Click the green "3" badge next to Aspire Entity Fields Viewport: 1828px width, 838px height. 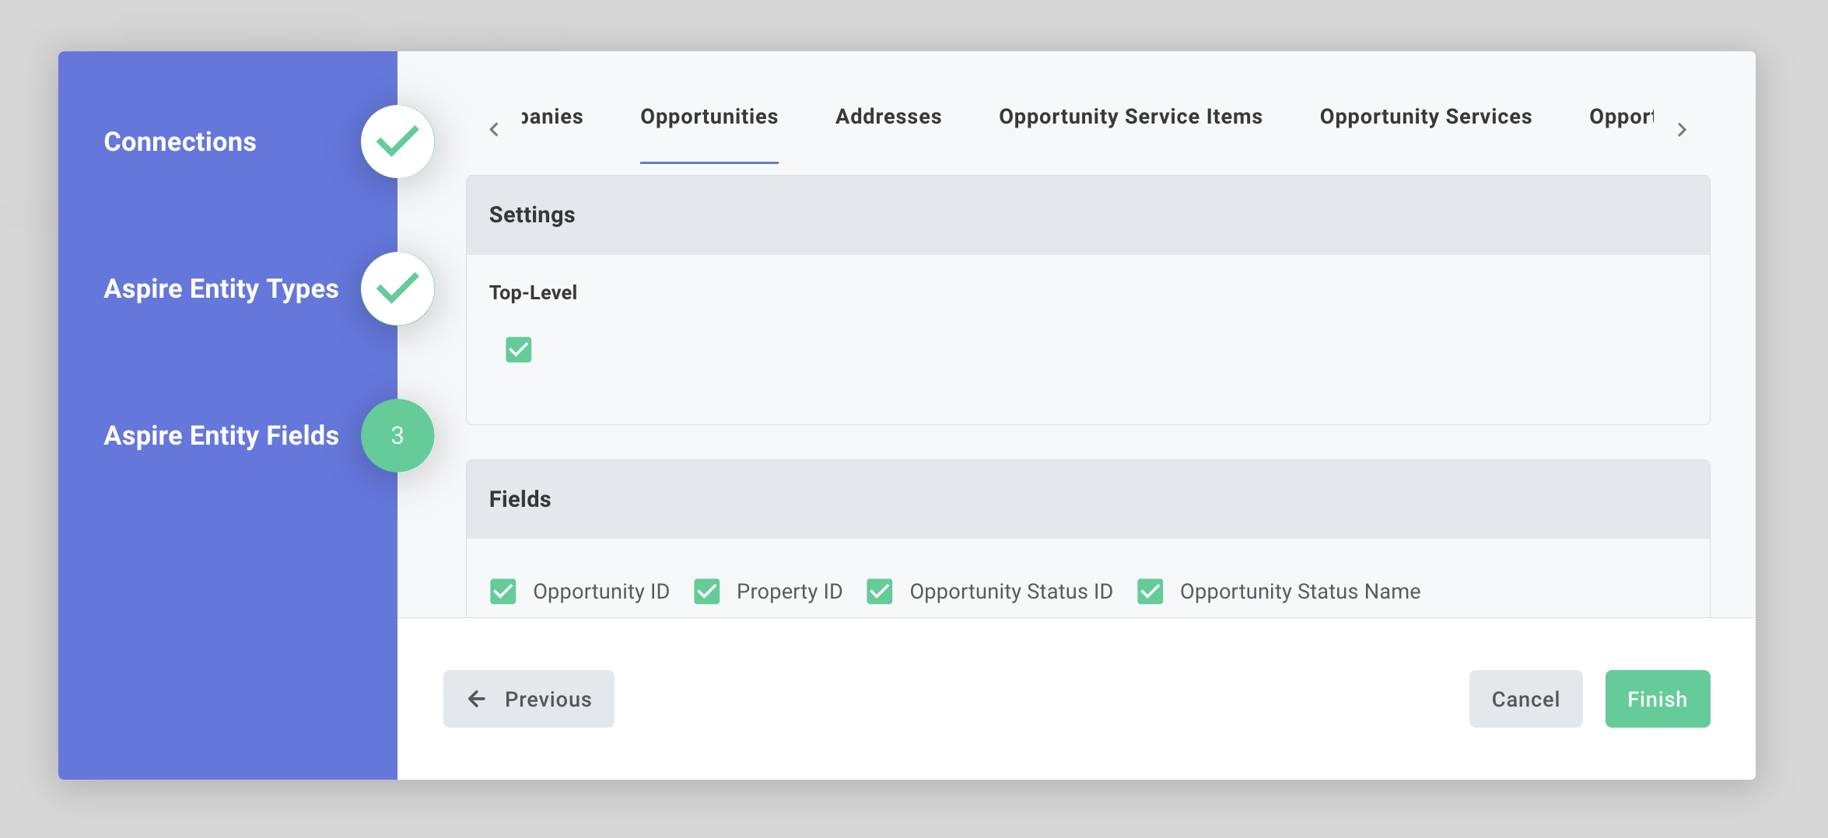click(x=397, y=435)
